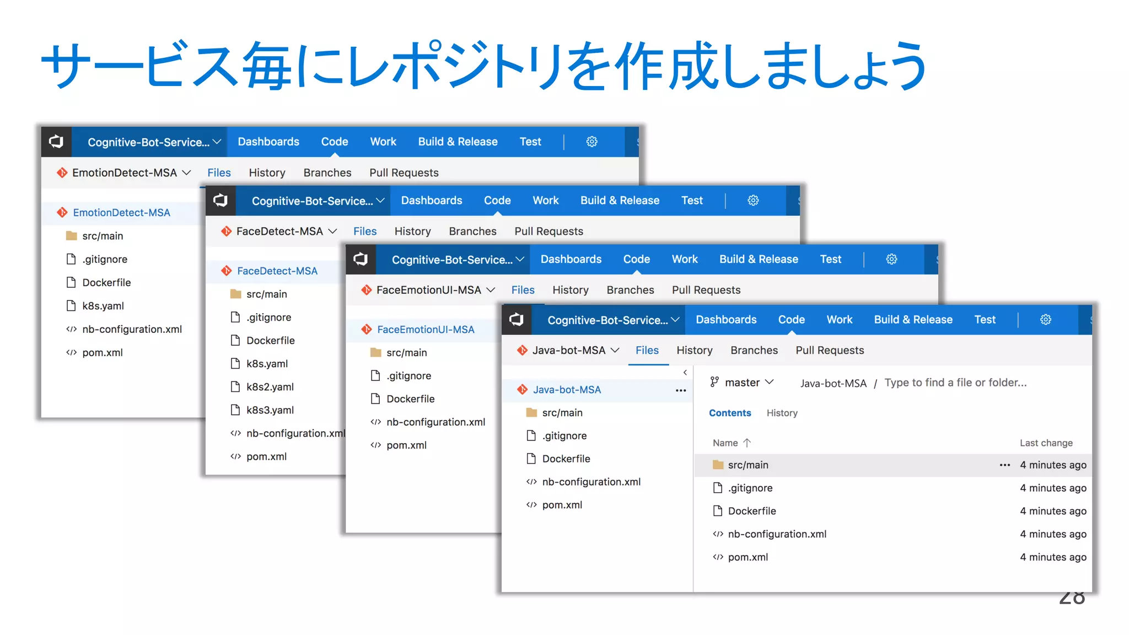The image size is (1129, 635).
Task: Open Work hub in FaceEmotionUI-MSA window
Action: (685, 259)
